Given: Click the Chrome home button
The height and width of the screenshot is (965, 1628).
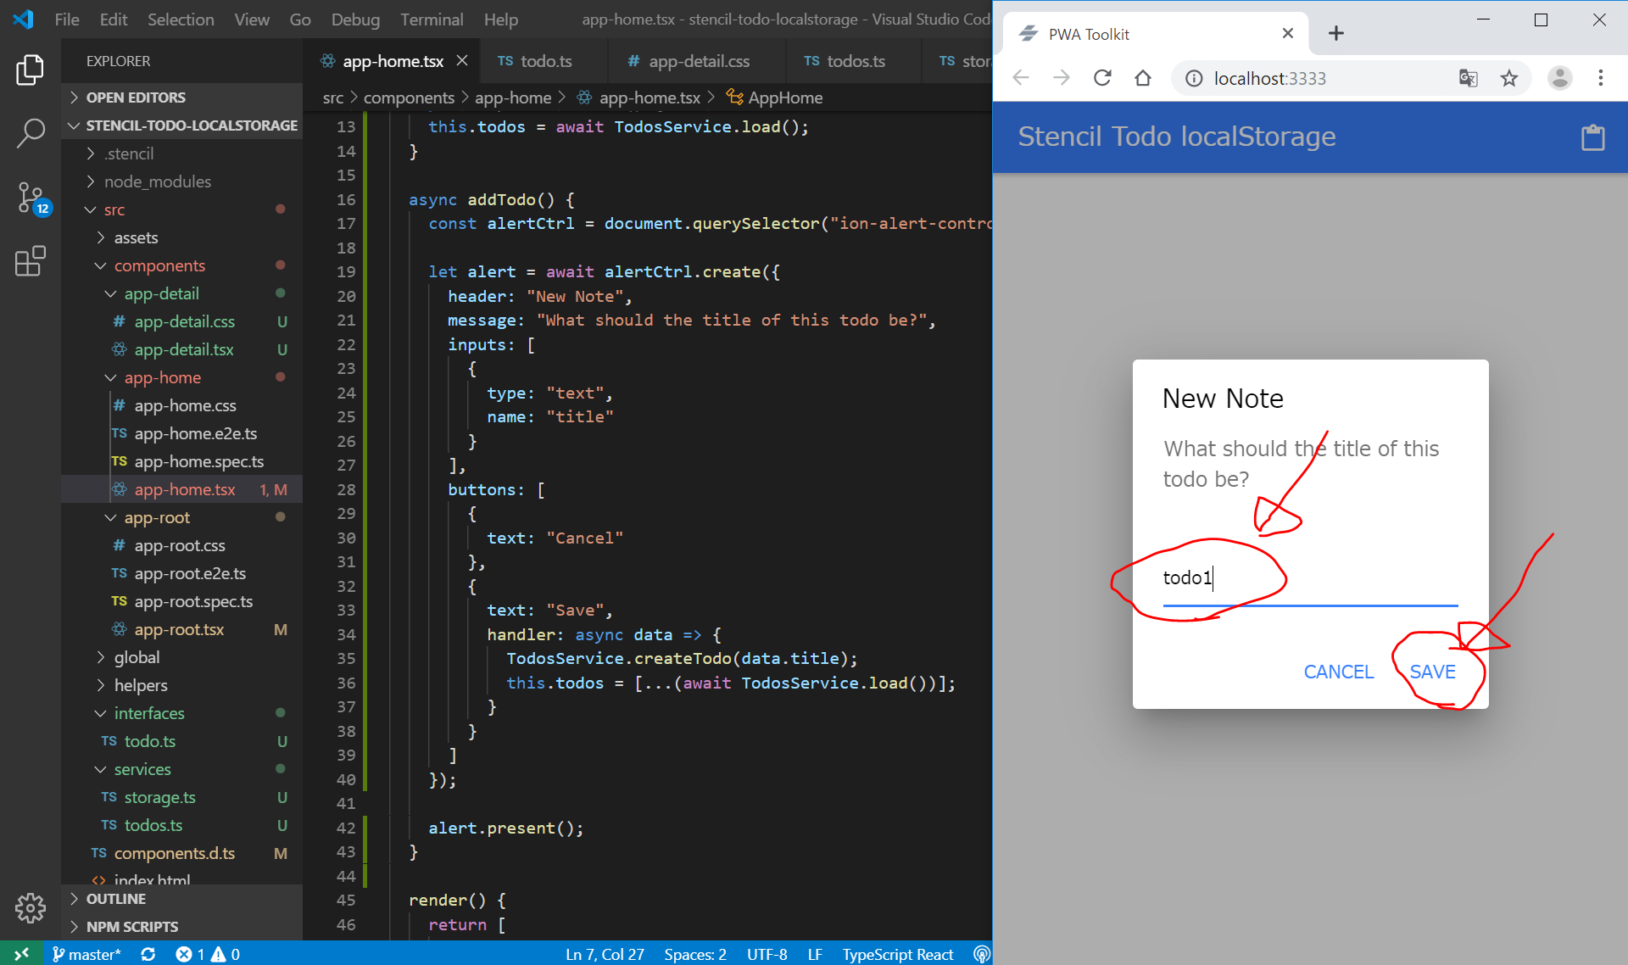Looking at the screenshot, I should point(1143,78).
